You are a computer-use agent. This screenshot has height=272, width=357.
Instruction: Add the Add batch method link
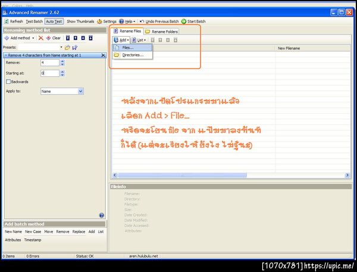(x=92, y=232)
